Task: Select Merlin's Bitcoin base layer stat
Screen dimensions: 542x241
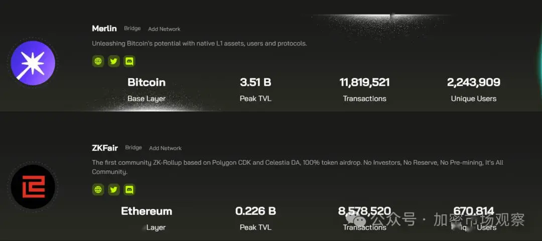Action: pyautogui.click(x=147, y=82)
